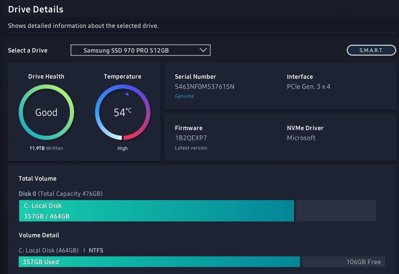Click the Microsoft NVMe Driver value

(301, 138)
